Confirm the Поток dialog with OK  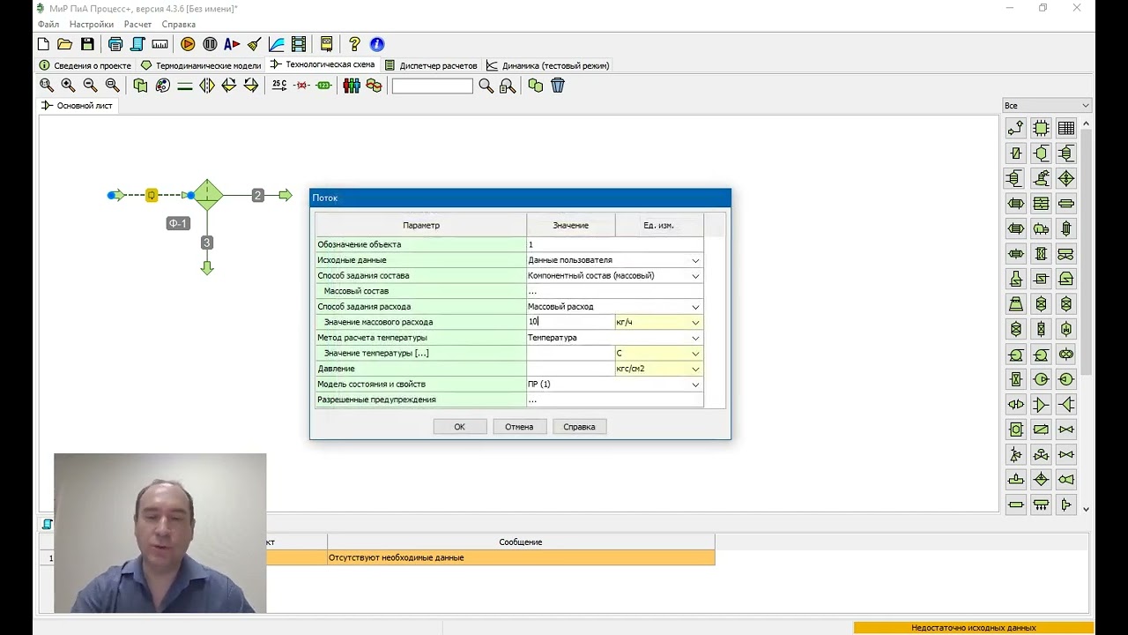459,427
